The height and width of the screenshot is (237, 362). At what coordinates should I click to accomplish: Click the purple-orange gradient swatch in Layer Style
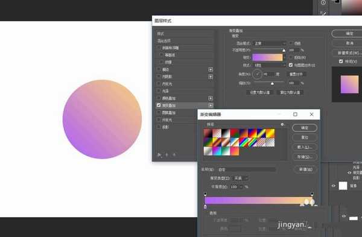pyautogui.click(x=267, y=57)
